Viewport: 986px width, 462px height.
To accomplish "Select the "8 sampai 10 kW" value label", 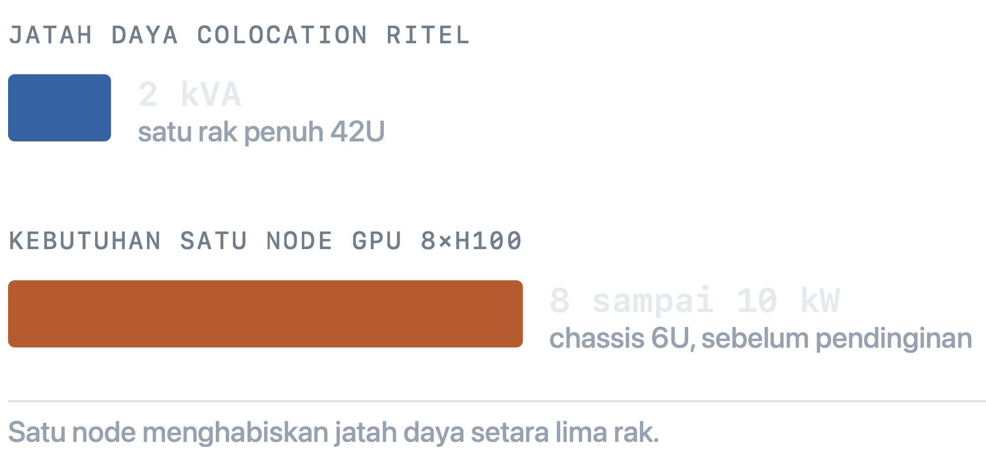I will [x=695, y=301].
